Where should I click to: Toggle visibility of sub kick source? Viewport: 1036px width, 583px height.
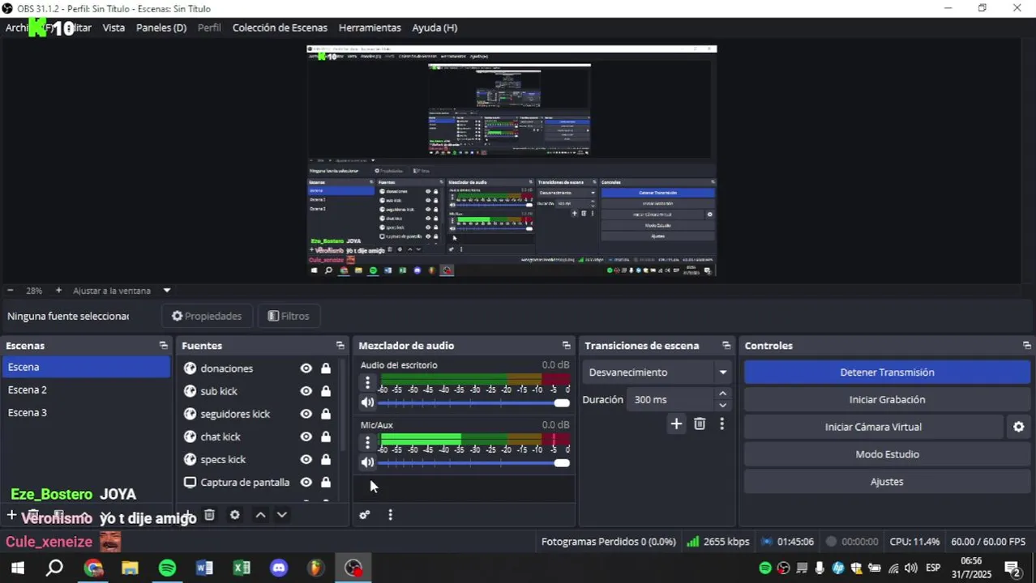306,391
